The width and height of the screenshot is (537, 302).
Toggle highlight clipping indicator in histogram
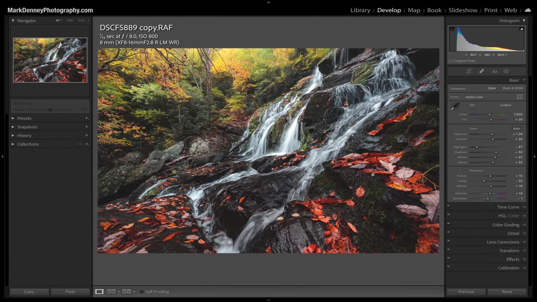(522, 29)
